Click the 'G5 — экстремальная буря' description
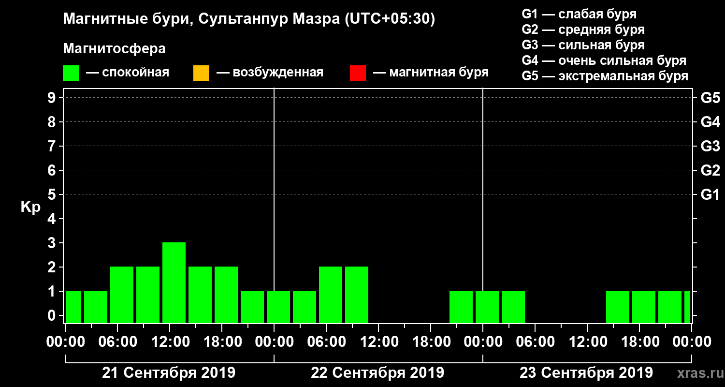This screenshot has width=725, height=387. pos(605,76)
